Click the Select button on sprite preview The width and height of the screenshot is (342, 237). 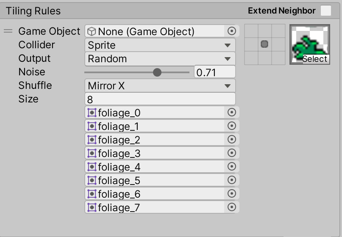point(314,59)
